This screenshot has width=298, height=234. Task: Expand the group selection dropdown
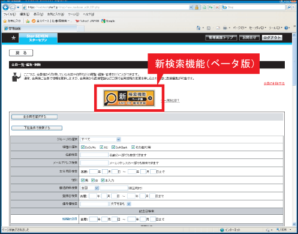click(118, 139)
